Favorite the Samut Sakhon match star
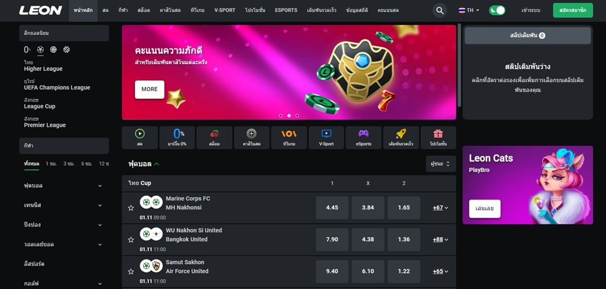 click(131, 272)
